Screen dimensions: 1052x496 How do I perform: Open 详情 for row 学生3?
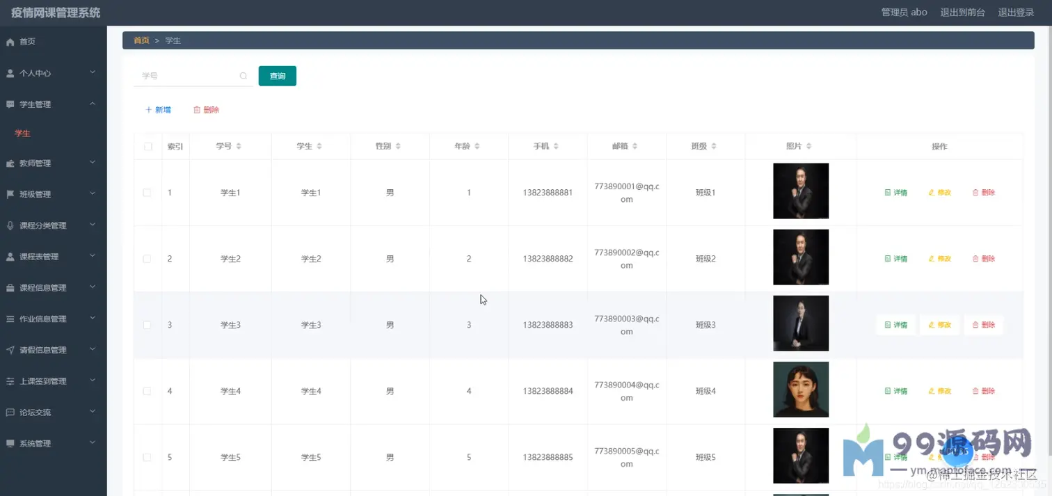point(895,325)
